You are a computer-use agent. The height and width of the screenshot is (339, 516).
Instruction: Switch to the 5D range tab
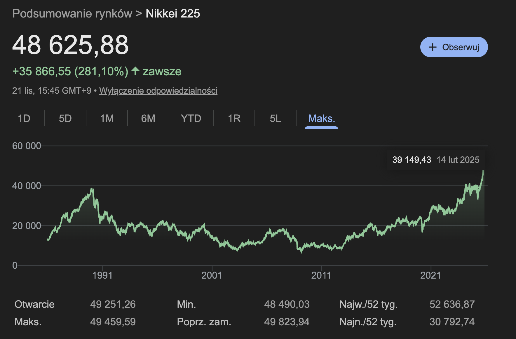coord(65,118)
